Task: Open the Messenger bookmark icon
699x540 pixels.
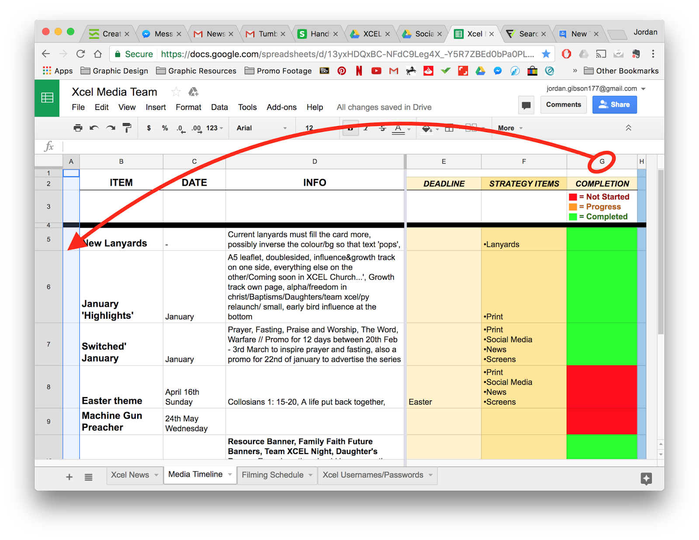Action: click(x=498, y=71)
